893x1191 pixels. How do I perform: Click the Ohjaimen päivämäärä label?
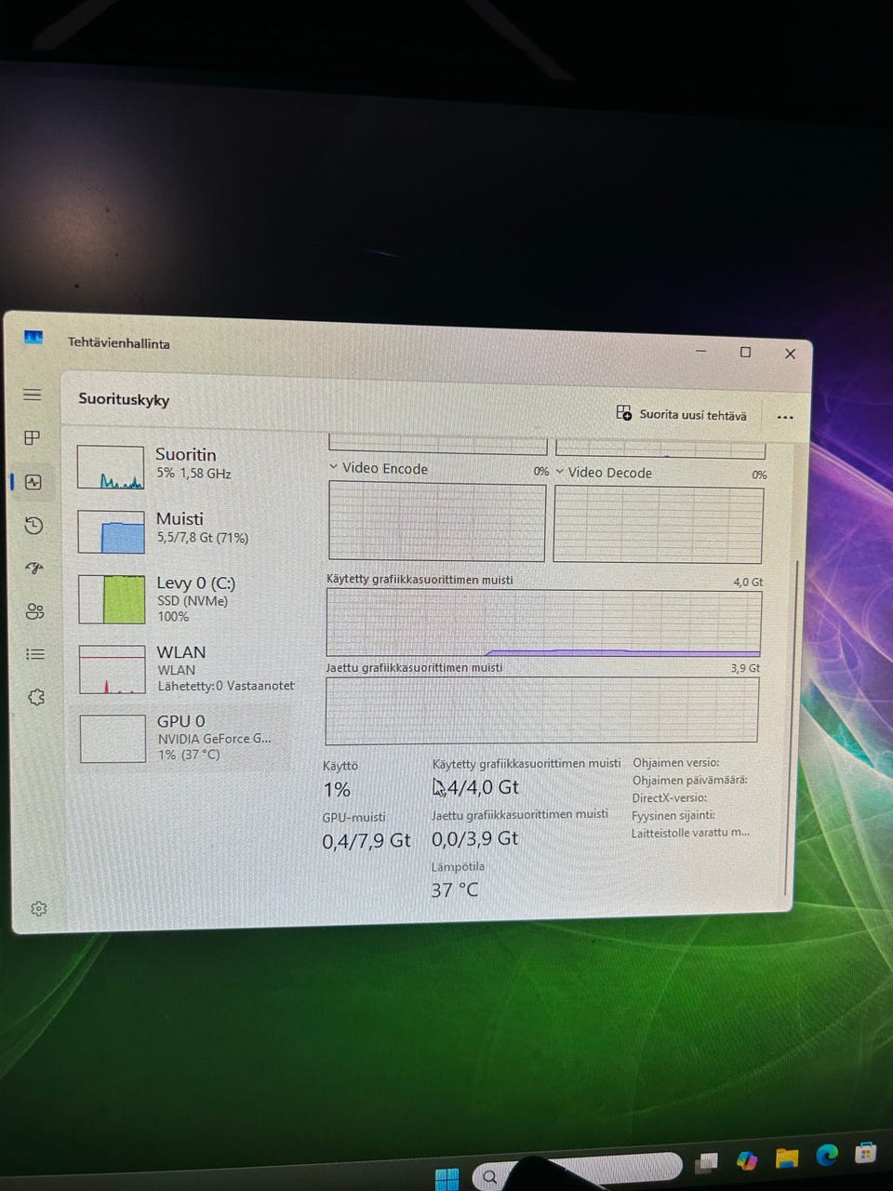click(x=690, y=780)
